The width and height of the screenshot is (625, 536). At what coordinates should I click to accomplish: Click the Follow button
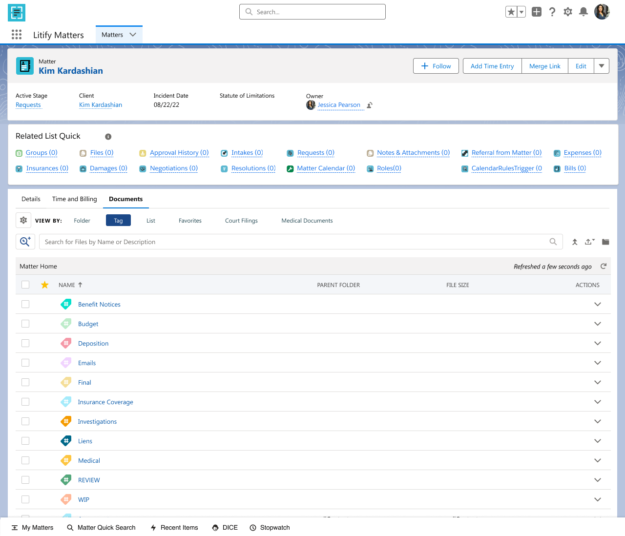436,66
